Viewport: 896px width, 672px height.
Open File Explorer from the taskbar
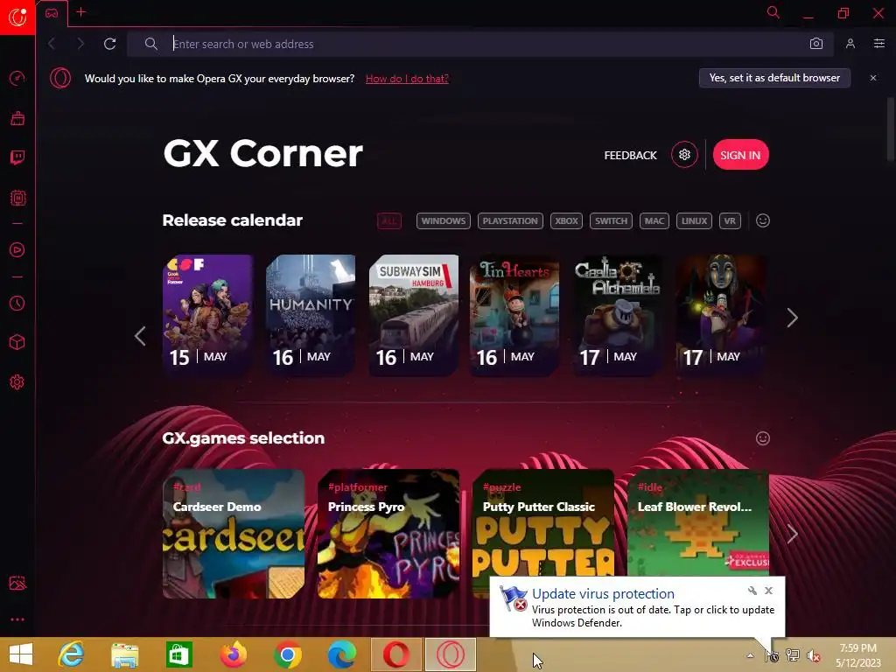click(x=124, y=654)
